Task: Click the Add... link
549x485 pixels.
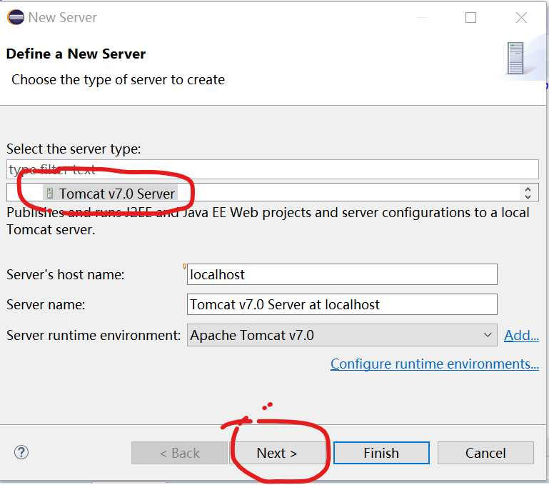Action: click(521, 336)
